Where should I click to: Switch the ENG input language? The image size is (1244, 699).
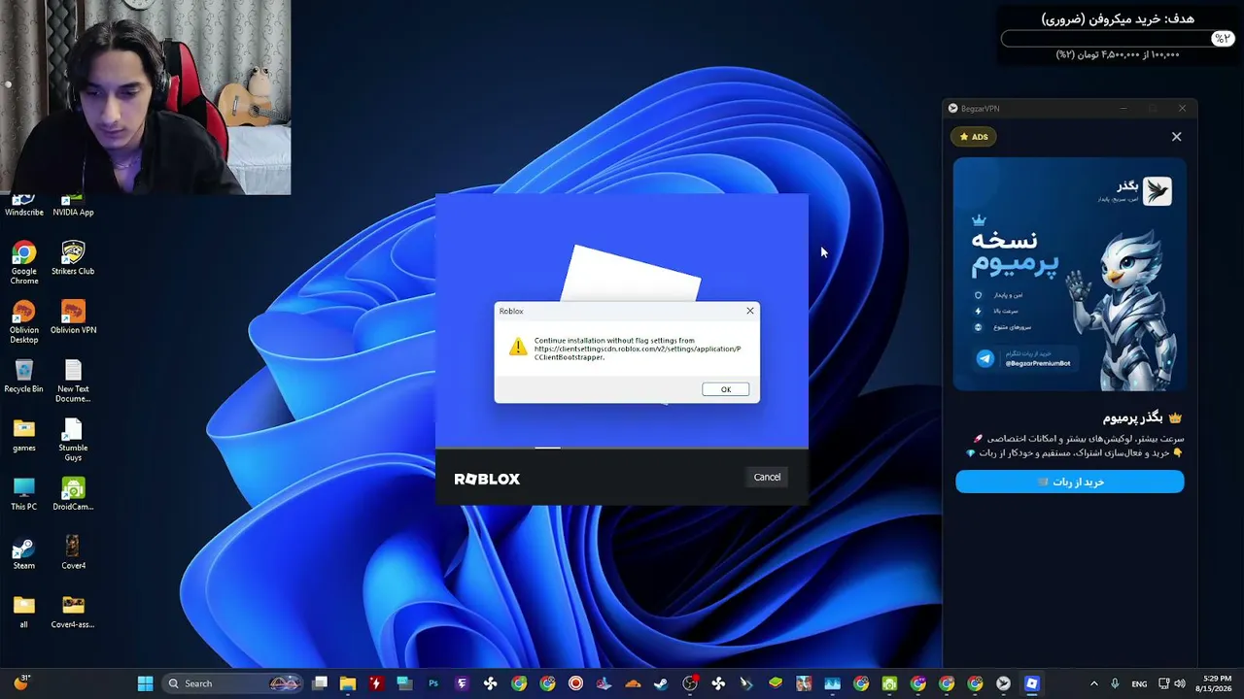click(1140, 683)
